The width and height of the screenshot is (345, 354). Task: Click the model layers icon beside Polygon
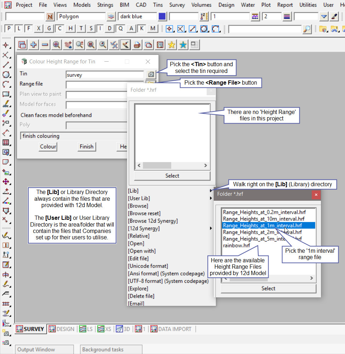click(111, 17)
